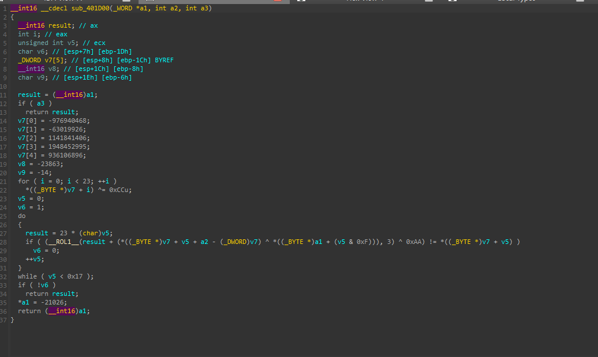Click the 936106896 constant on v7[4] line
The image size is (598, 357).
click(x=67, y=156)
